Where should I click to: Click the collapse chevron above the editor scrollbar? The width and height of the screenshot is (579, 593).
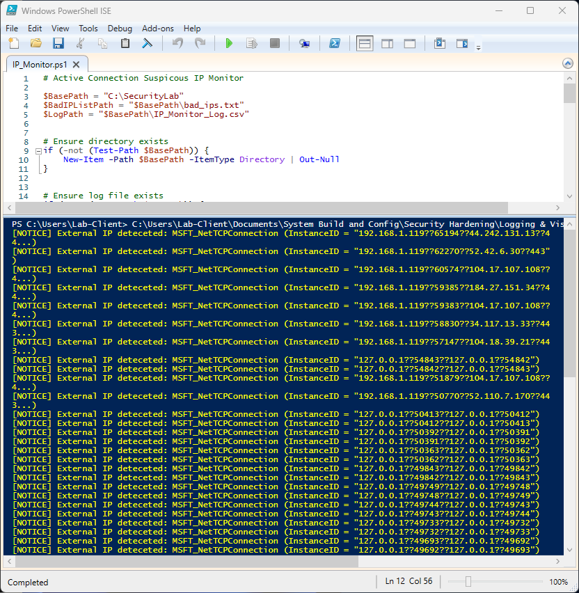coord(568,63)
